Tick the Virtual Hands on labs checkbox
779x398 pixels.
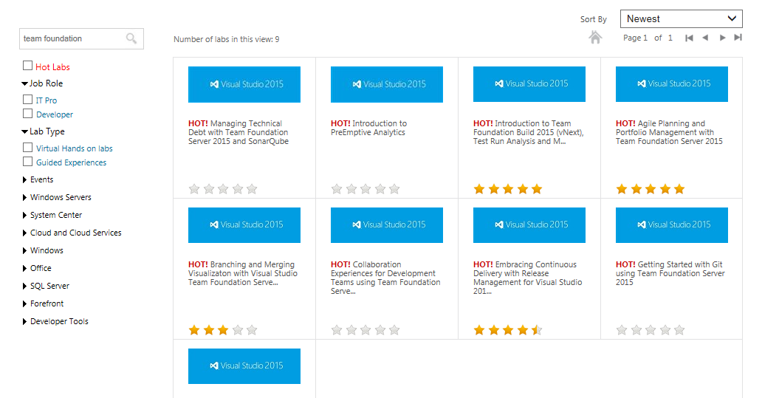(28, 148)
